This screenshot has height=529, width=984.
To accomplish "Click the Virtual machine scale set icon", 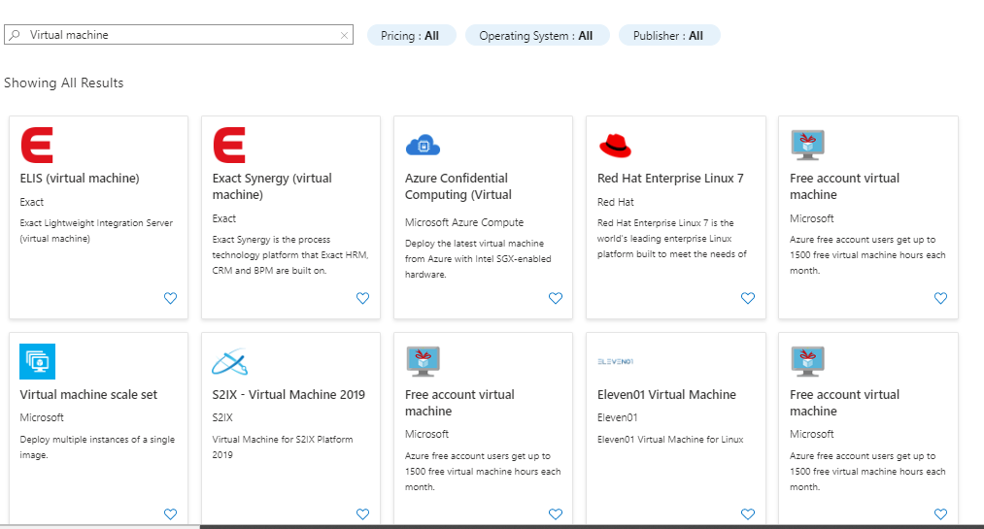I will (x=38, y=362).
